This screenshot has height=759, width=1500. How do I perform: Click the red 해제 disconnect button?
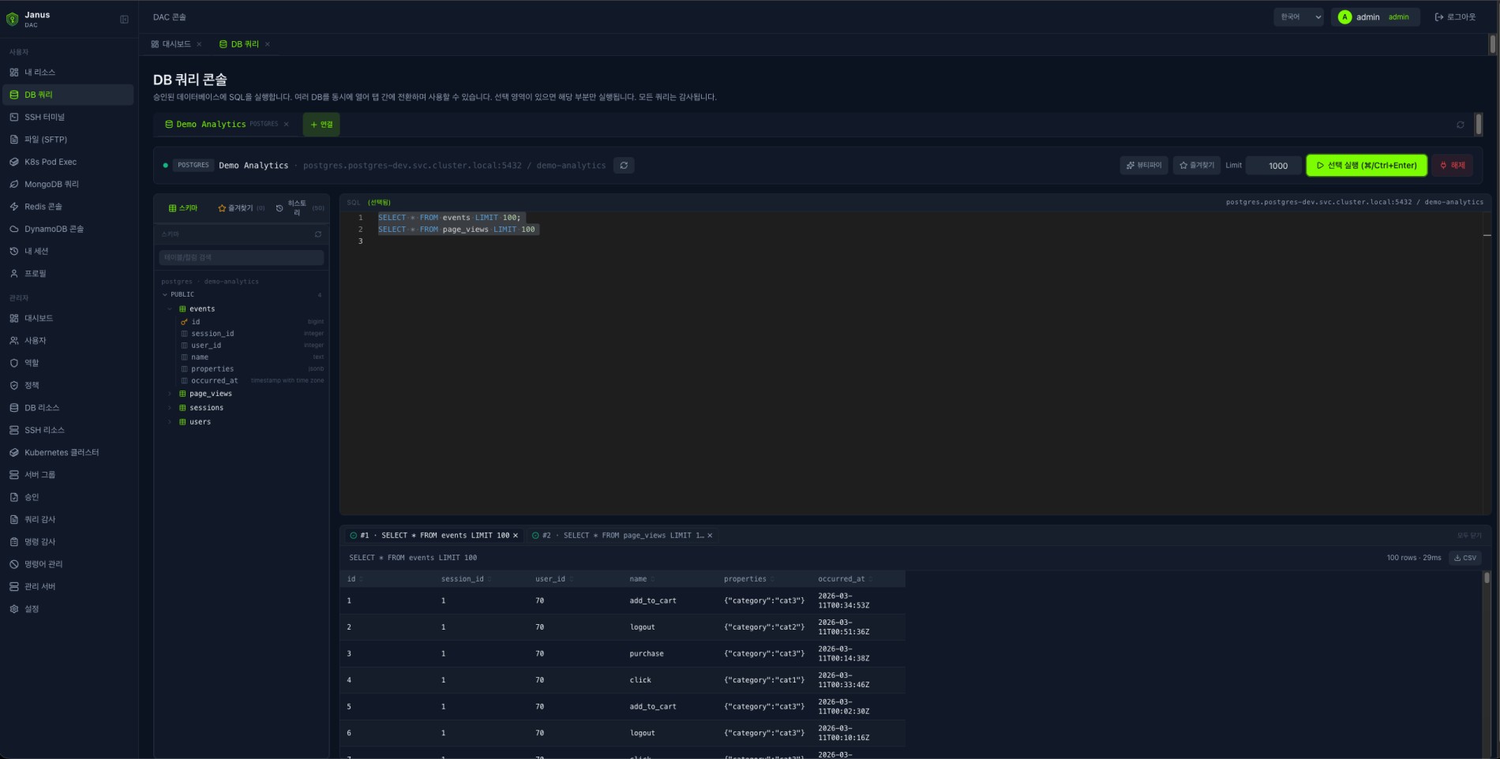[1453, 166]
